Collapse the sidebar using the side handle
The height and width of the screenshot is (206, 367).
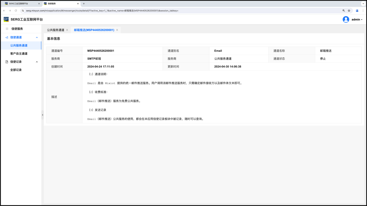pos(42,115)
